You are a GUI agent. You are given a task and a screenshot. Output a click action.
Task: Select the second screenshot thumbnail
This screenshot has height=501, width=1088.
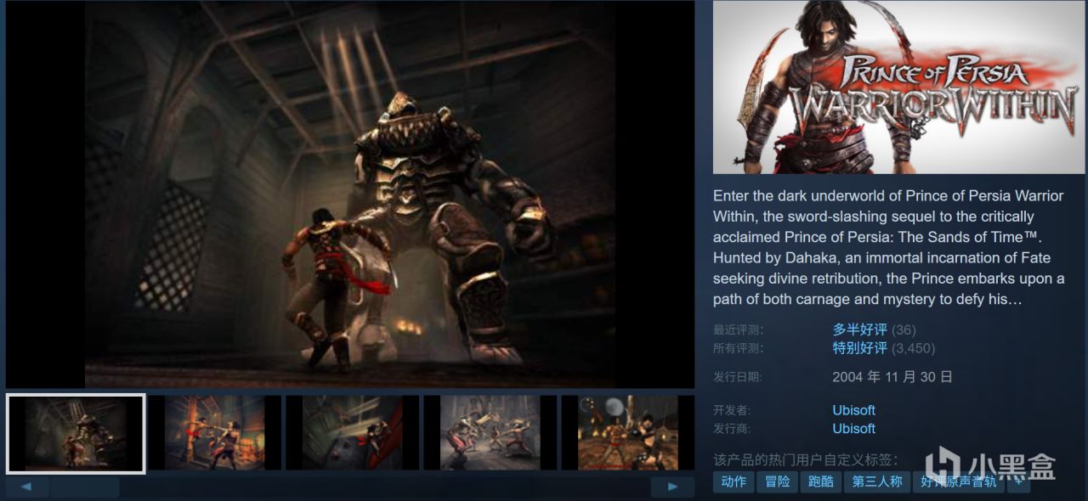coord(214,433)
